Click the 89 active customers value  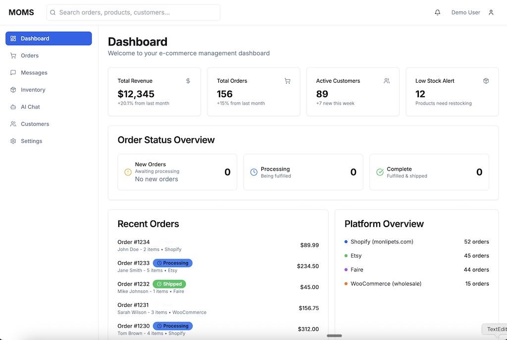tap(322, 94)
